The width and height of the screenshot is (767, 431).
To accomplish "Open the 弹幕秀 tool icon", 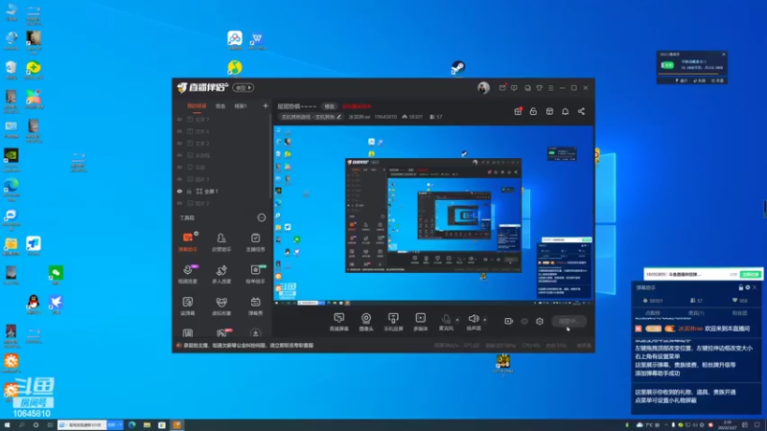I will click(x=255, y=306).
